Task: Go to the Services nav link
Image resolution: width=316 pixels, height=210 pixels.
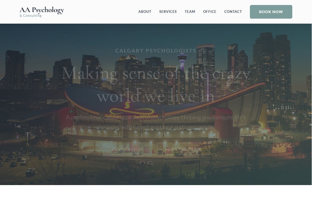Action: [x=168, y=12]
